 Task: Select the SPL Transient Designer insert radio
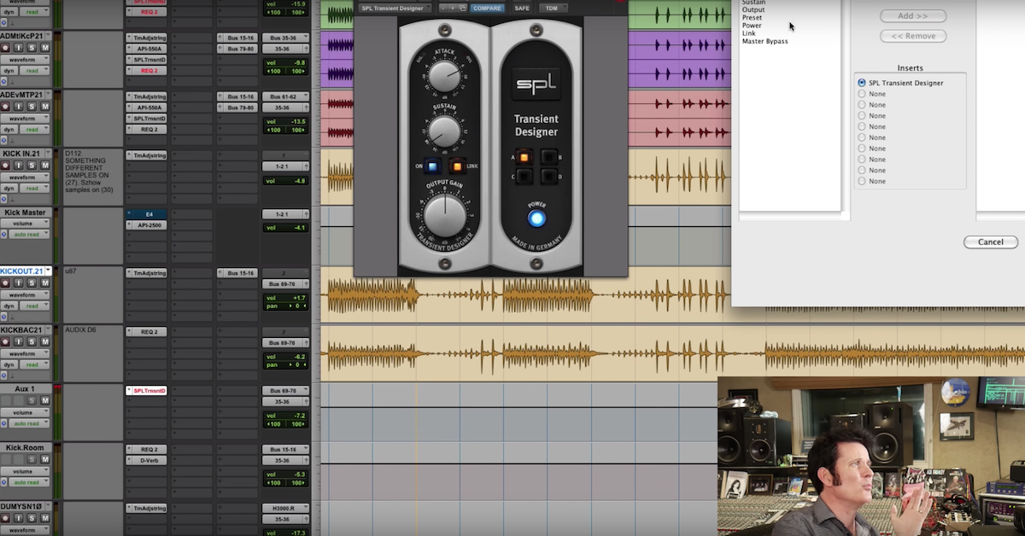click(x=862, y=83)
